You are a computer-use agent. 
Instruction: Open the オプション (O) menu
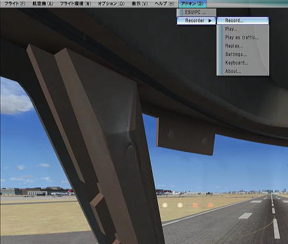pyautogui.click(x=111, y=4)
